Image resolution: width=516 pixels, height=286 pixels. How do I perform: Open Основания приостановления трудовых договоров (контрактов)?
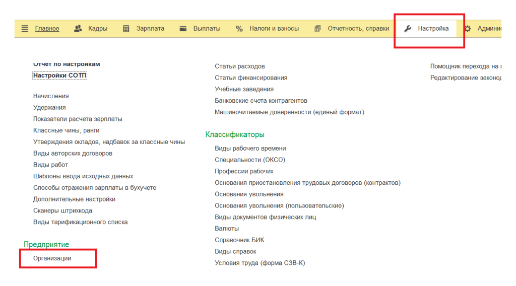click(x=308, y=183)
